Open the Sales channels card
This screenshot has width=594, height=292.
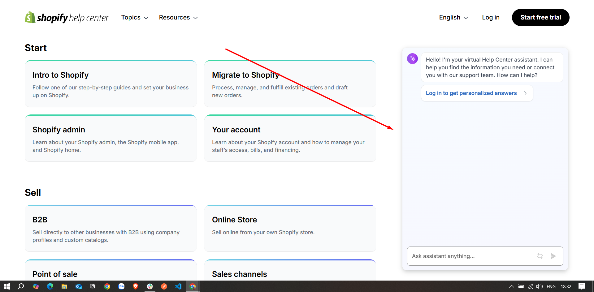(290, 270)
